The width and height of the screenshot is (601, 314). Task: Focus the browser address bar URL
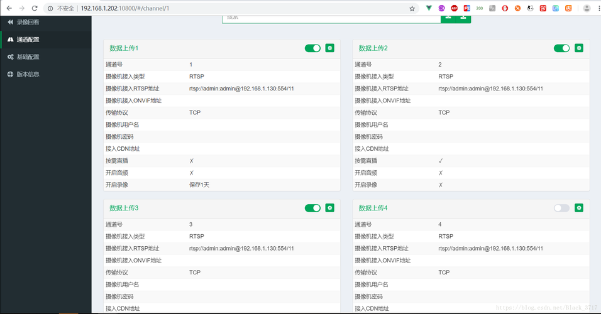pyautogui.click(x=124, y=8)
